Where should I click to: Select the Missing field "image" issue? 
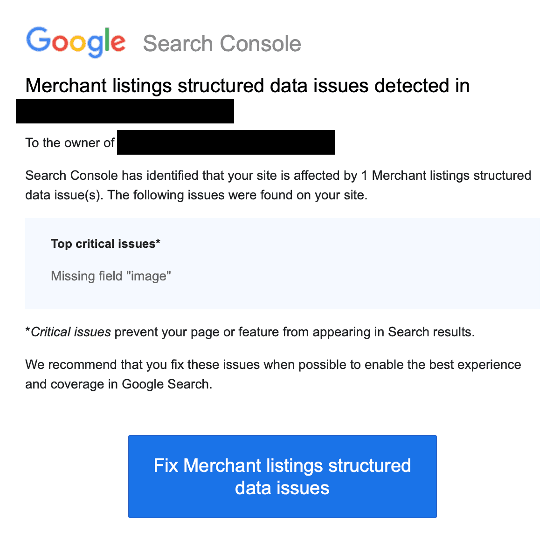[111, 276]
